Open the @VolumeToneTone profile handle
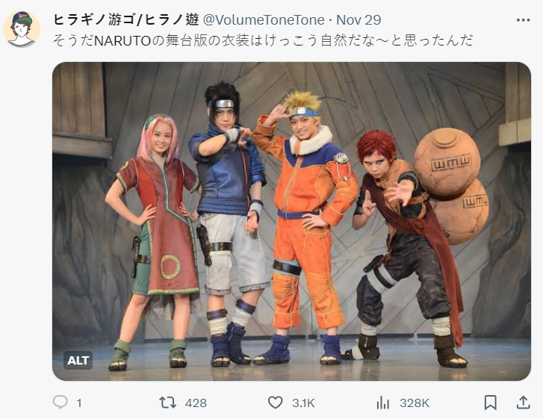Image resolution: width=543 pixels, height=419 pixels. tap(264, 20)
